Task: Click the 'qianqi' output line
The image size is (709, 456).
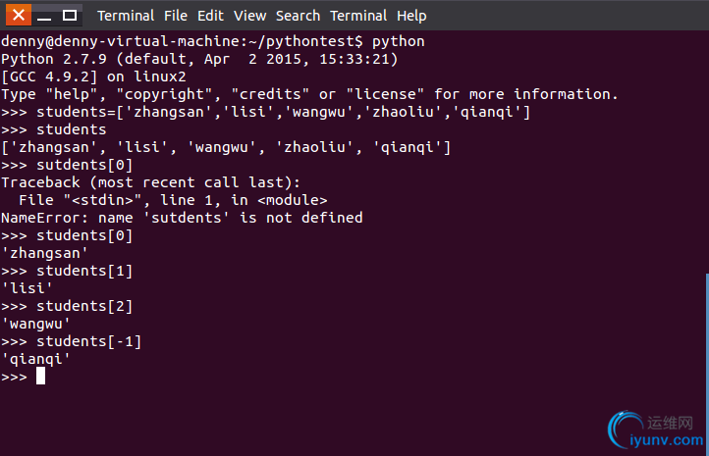Action: coord(35,359)
